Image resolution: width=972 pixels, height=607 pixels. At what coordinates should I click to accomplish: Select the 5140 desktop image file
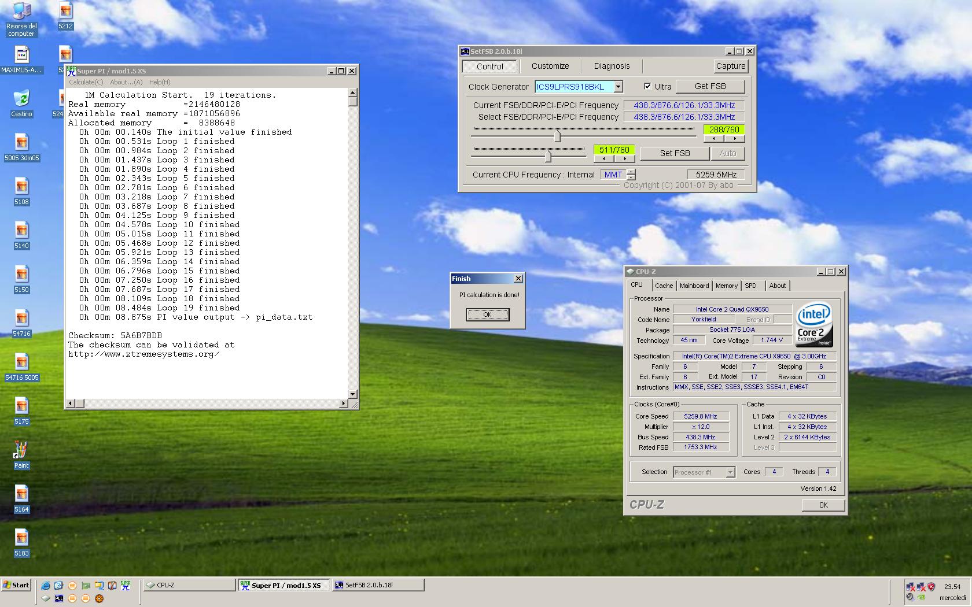tap(21, 235)
